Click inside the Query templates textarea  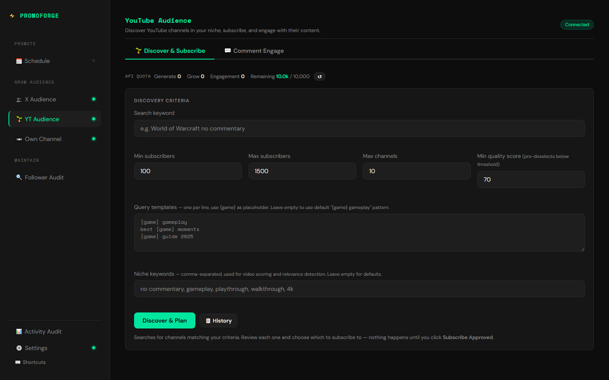click(359, 233)
